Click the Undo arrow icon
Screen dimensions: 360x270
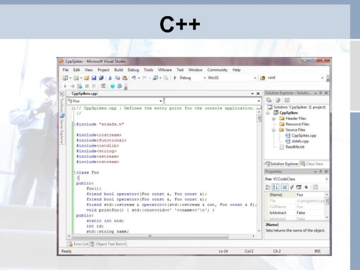coord(133,78)
